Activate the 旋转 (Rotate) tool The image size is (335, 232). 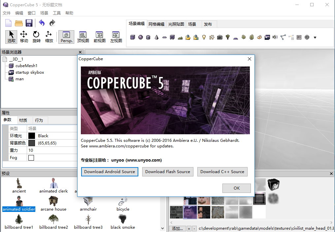point(36,37)
